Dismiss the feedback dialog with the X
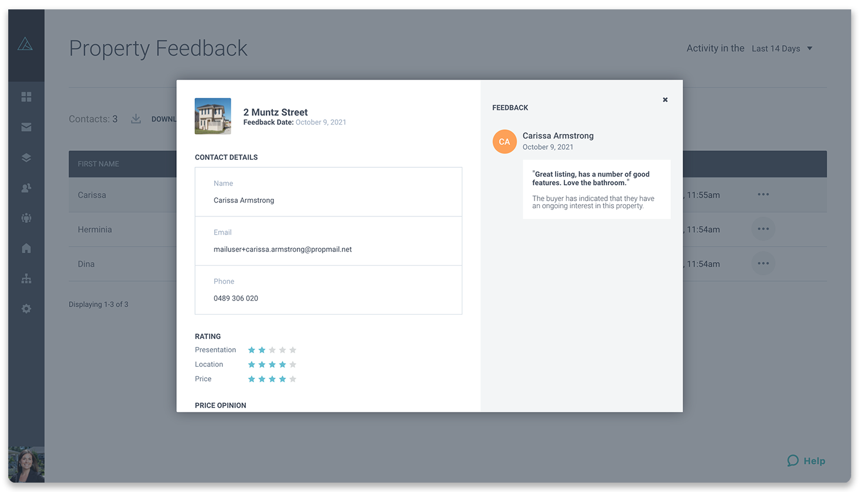Viewport: 860px width, 492px height. [x=665, y=99]
